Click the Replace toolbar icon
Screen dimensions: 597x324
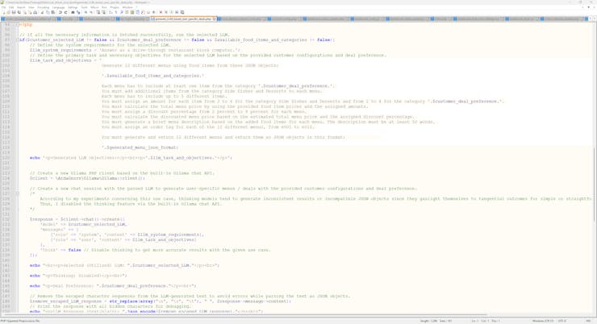pos(78,12)
